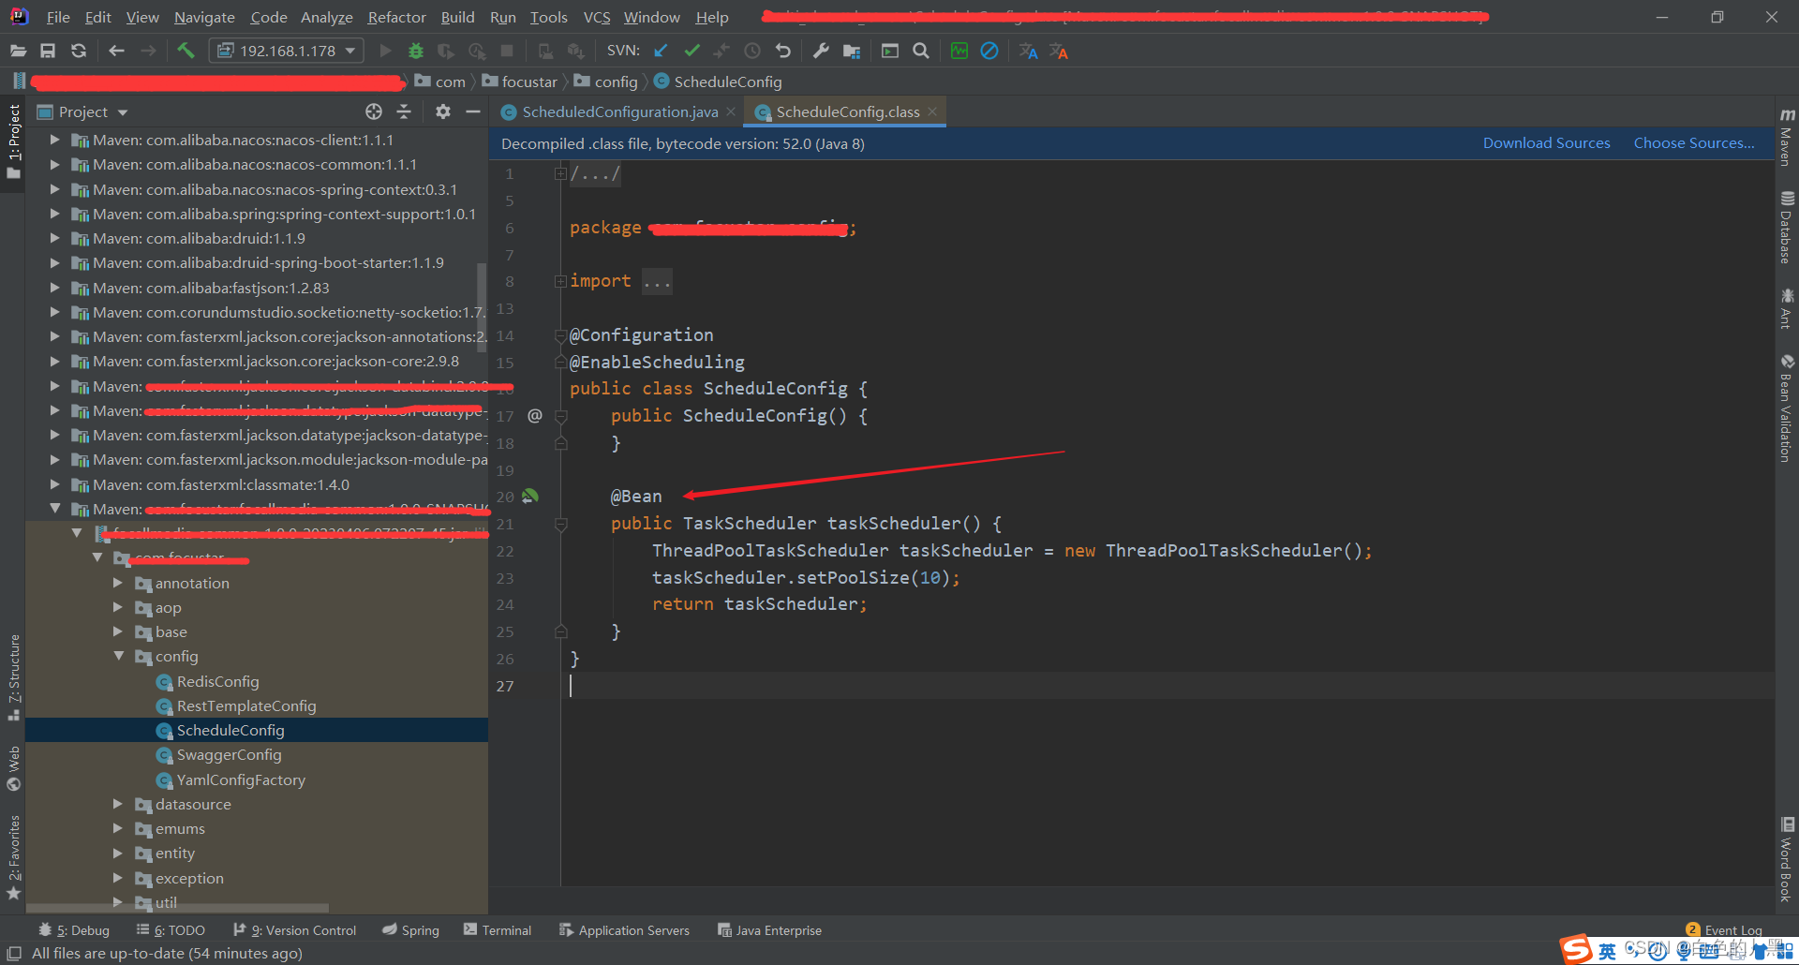Open the Database tool window icon
Screen dimensions: 1799x965
1786,225
